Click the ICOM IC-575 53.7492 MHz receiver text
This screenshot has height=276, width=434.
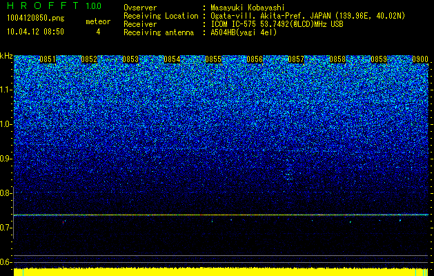277,24
